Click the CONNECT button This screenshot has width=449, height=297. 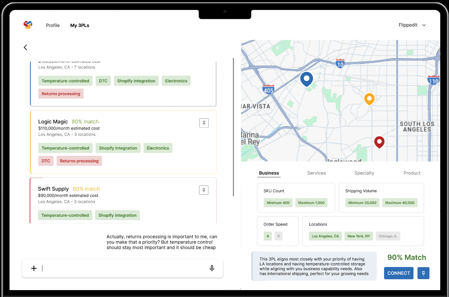[x=398, y=273]
